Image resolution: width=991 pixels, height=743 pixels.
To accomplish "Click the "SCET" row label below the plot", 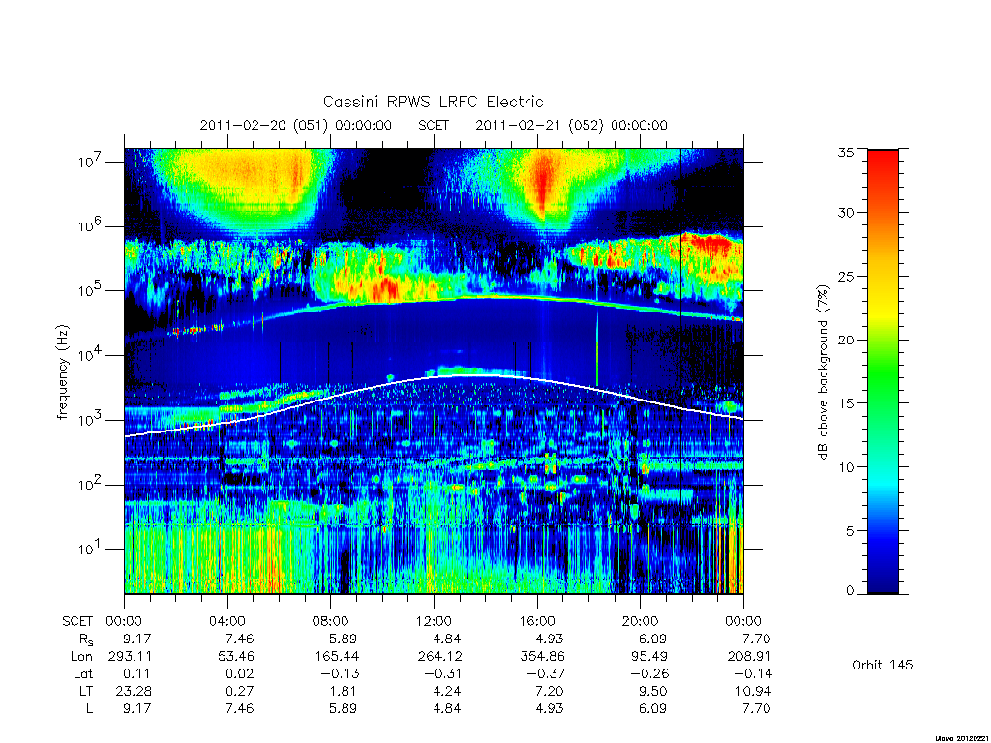I will pos(77,621).
